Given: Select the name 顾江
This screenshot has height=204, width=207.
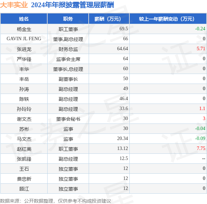Looking at the screenshot, I should coord(24,189).
